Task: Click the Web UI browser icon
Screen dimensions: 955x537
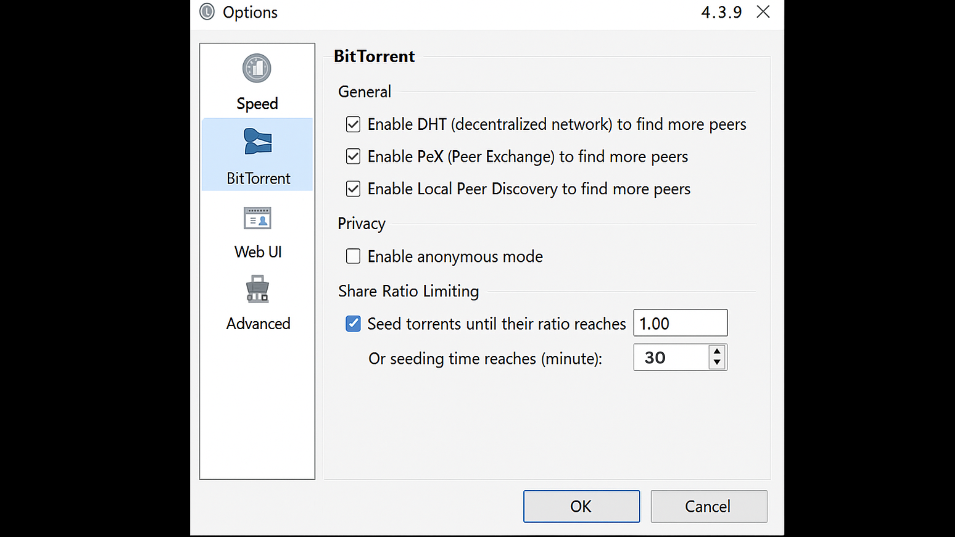Action: (x=257, y=217)
